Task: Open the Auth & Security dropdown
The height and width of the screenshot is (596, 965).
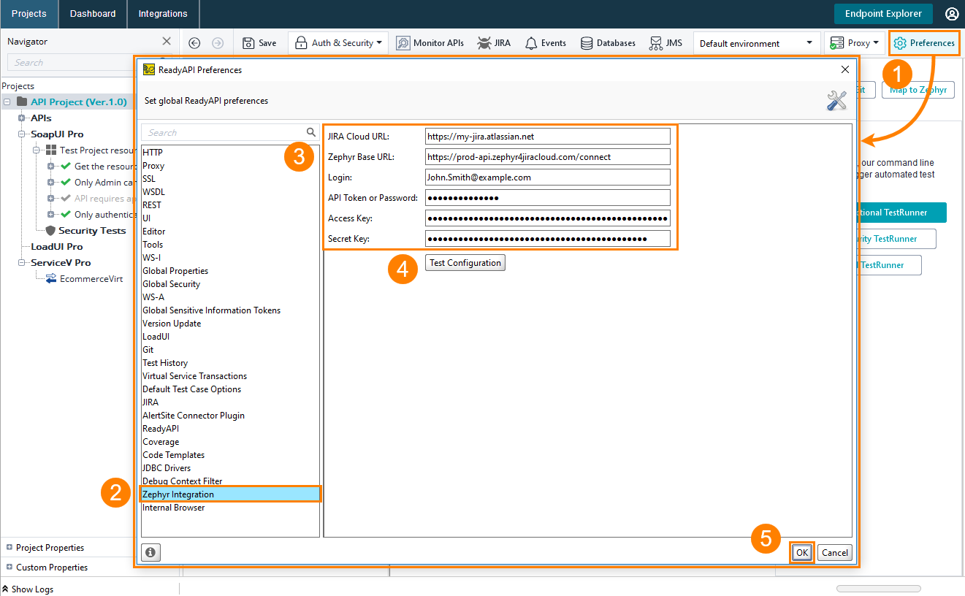Action: 338,43
